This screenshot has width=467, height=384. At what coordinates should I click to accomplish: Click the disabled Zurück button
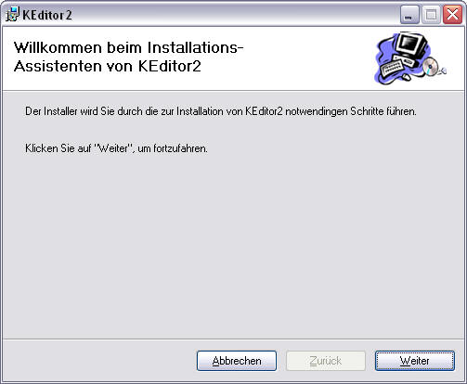[x=326, y=361]
